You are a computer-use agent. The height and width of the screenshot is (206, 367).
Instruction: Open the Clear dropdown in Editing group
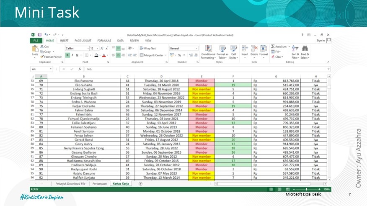click(x=277, y=57)
